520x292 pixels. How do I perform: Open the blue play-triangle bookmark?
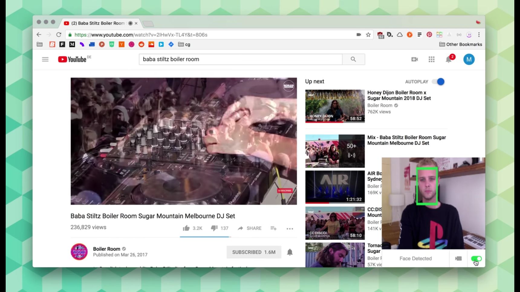[x=161, y=44]
